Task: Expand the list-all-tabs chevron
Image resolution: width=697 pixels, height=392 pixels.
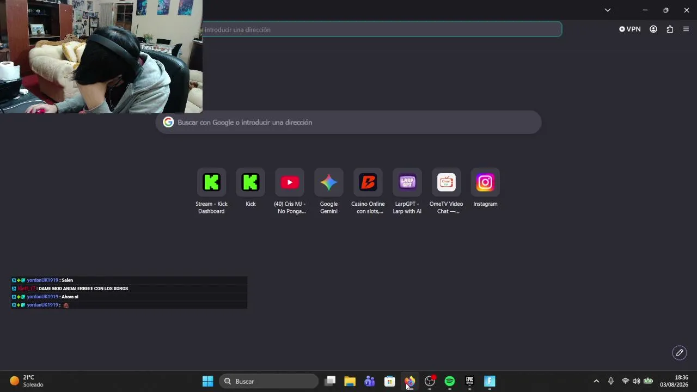Action: (608, 10)
